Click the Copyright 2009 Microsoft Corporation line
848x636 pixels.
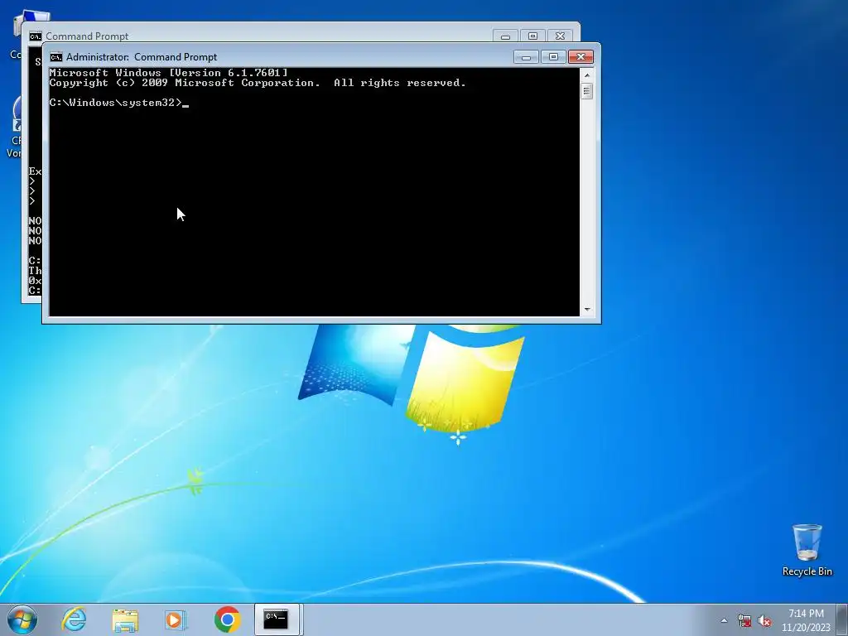(x=258, y=83)
